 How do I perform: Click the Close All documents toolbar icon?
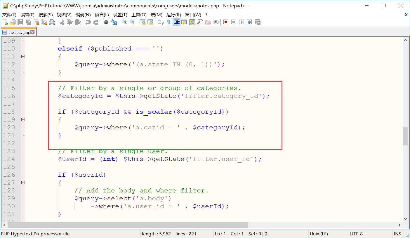point(44,22)
